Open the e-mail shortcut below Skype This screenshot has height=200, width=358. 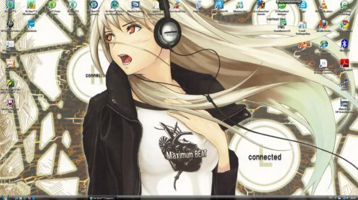point(302,28)
